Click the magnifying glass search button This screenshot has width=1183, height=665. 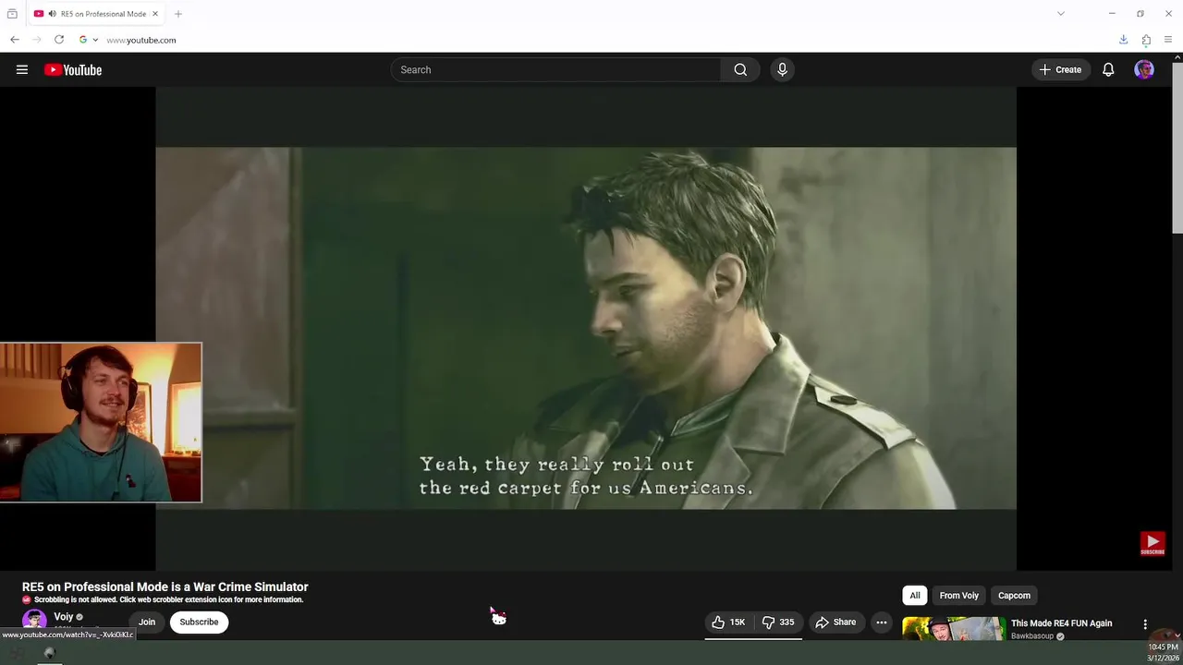coord(740,69)
